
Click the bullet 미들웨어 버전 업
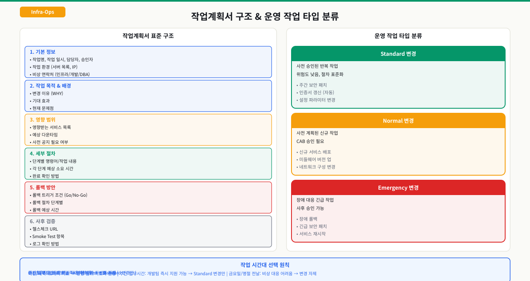pos(314,160)
